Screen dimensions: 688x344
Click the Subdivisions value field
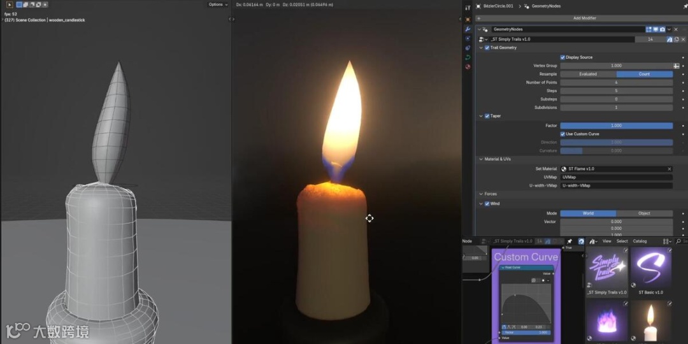click(x=616, y=108)
